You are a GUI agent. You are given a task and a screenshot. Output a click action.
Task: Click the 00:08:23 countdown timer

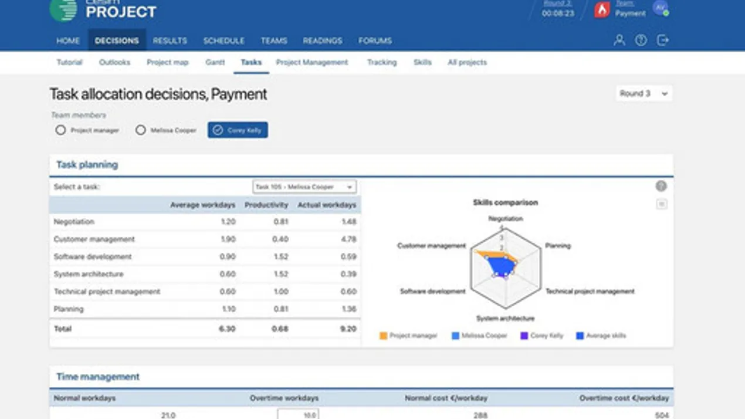(x=558, y=13)
